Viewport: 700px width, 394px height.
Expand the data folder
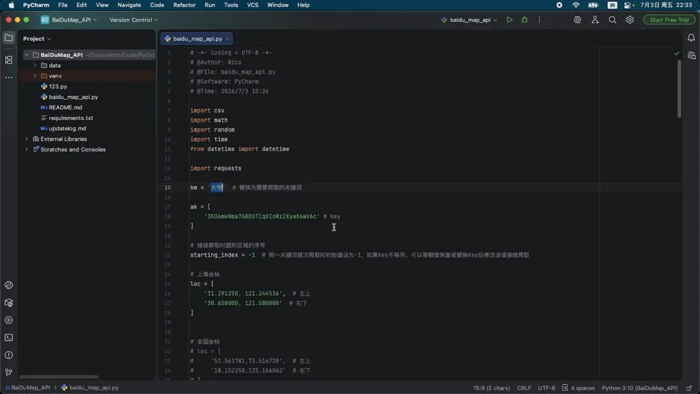pos(35,65)
